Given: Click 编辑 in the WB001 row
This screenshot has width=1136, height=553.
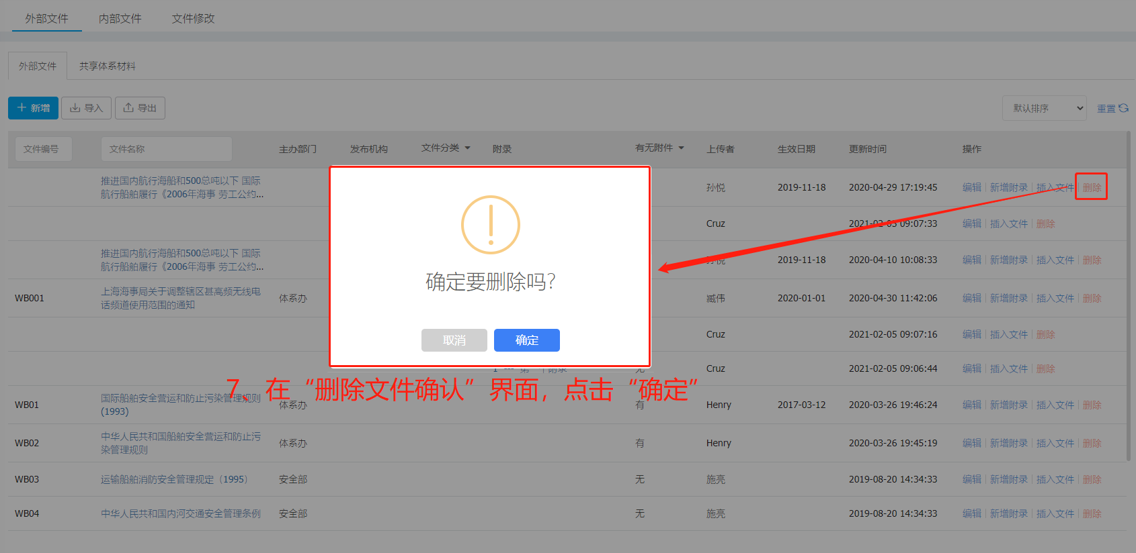Looking at the screenshot, I should [971, 298].
